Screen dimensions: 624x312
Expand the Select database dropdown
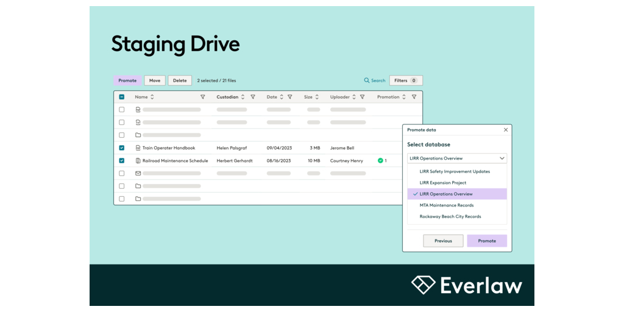click(457, 158)
